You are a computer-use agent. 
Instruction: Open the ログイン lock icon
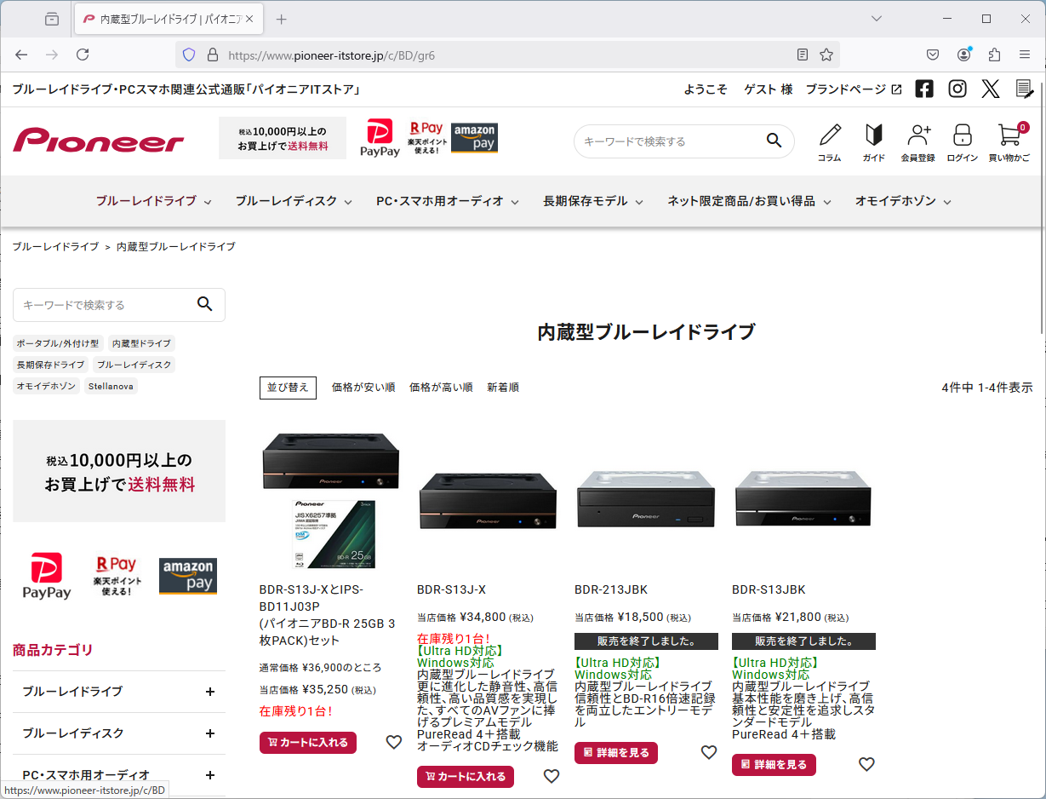(963, 142)
